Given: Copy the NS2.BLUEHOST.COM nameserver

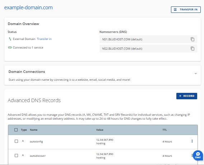Looking at the screenshot, I should click(x=193, y=49).
